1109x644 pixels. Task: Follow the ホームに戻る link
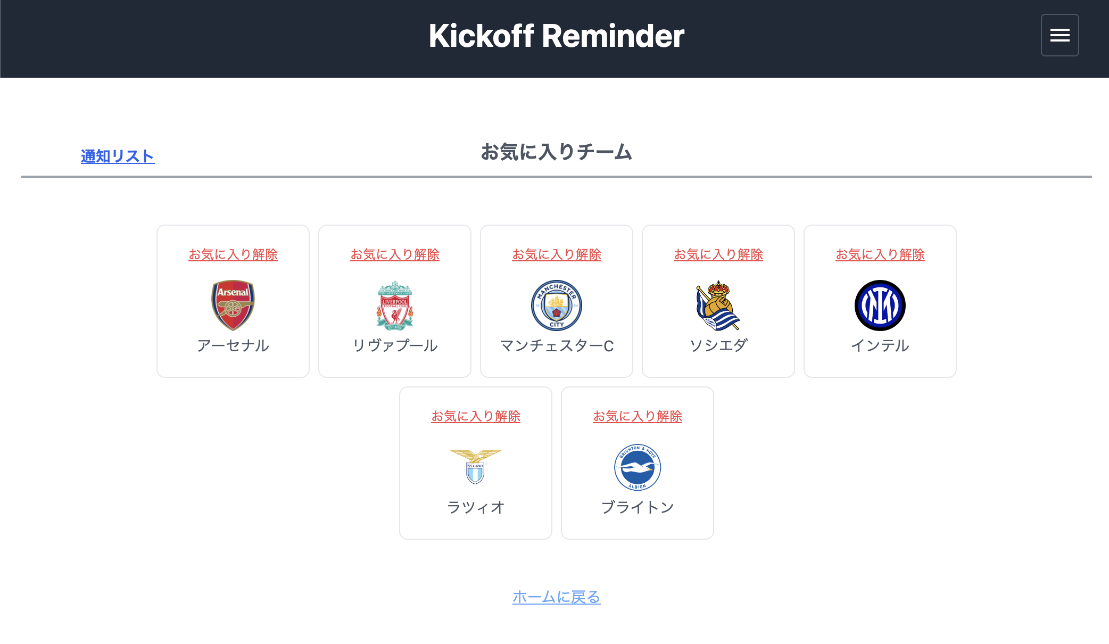pyautogui.click(x=557, y=597)
